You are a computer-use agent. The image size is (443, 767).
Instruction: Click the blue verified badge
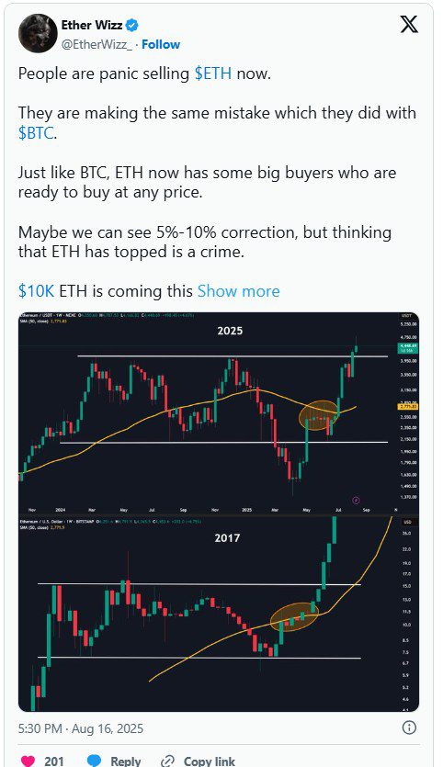click(x=132, y=25)
